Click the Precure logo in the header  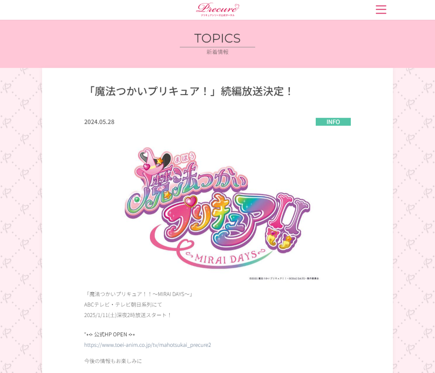pos(217,10)
